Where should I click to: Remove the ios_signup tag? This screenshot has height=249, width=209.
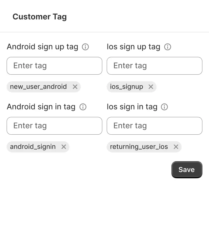point(151,87)
